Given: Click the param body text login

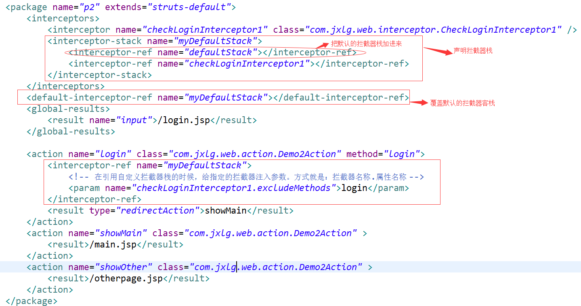Looking at the screenshot, I should 354,188.
